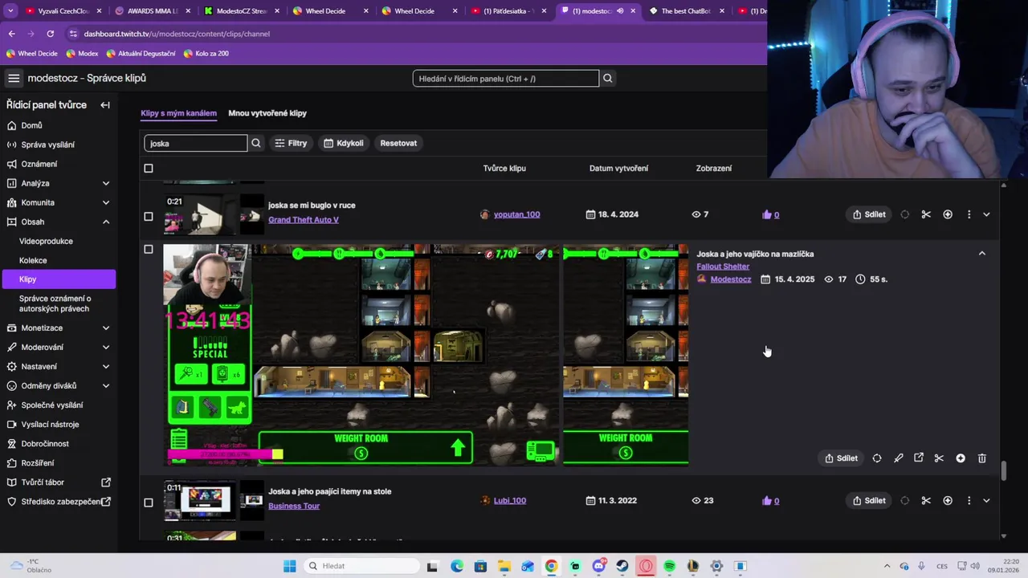Image resolution: width=1028 pixels, height=578 pixels.
Task: Collapse the Joska a jeho vajíčko clip details
Action: [x=981, y=253]
